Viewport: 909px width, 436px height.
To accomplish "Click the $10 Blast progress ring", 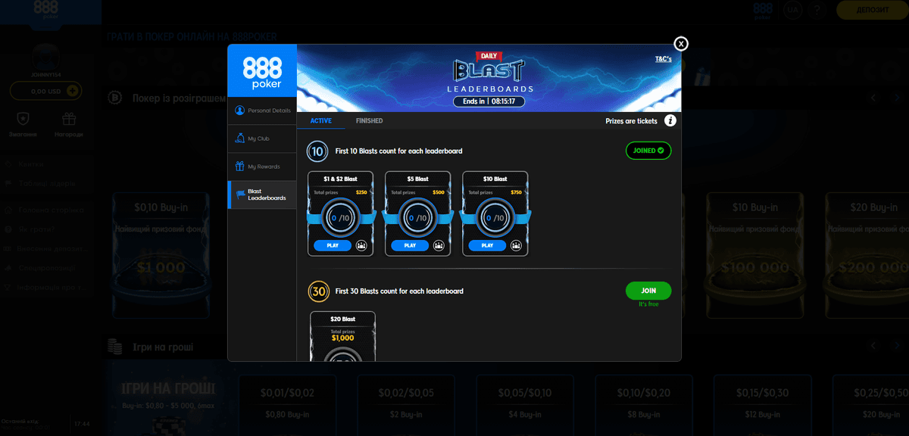I will pos(495,218).
